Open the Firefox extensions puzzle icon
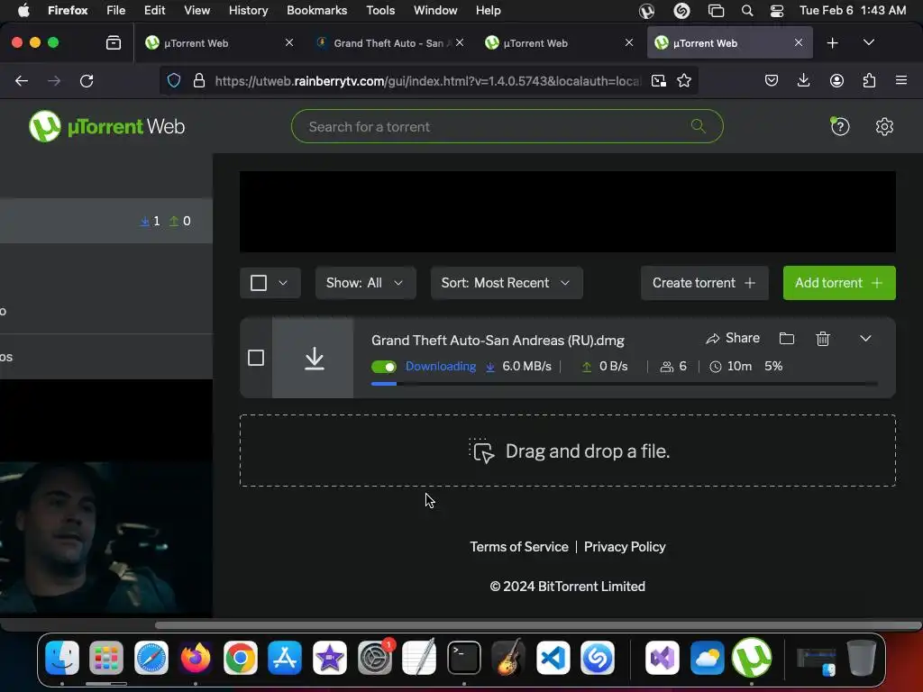The image size is (923, 692). [x=869, y=80]
